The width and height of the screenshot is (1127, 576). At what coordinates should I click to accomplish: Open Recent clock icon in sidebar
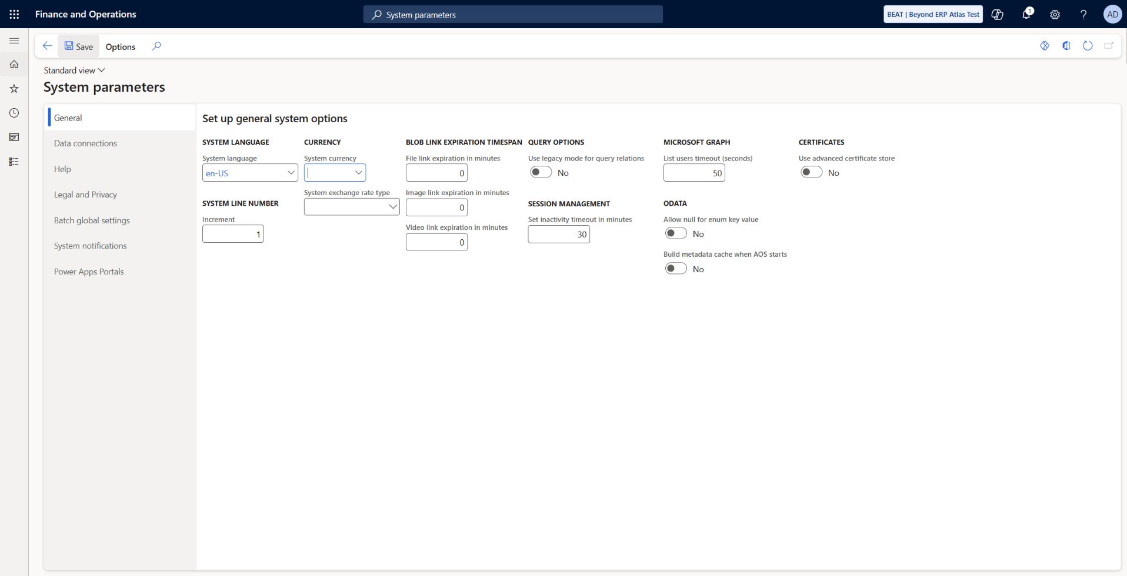pos(14,113)
